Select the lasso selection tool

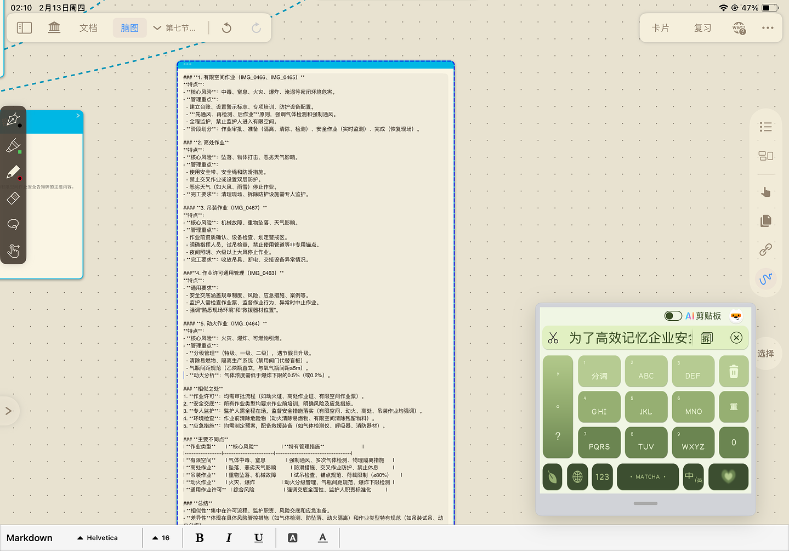pos(13,224)
